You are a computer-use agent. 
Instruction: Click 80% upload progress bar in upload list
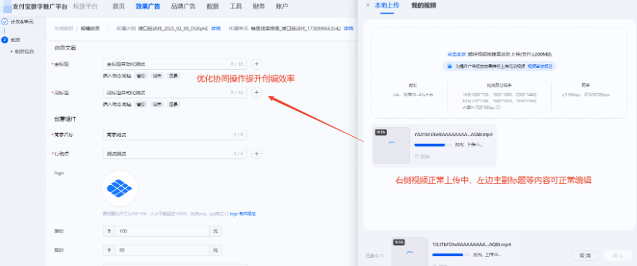pos(433,145)
